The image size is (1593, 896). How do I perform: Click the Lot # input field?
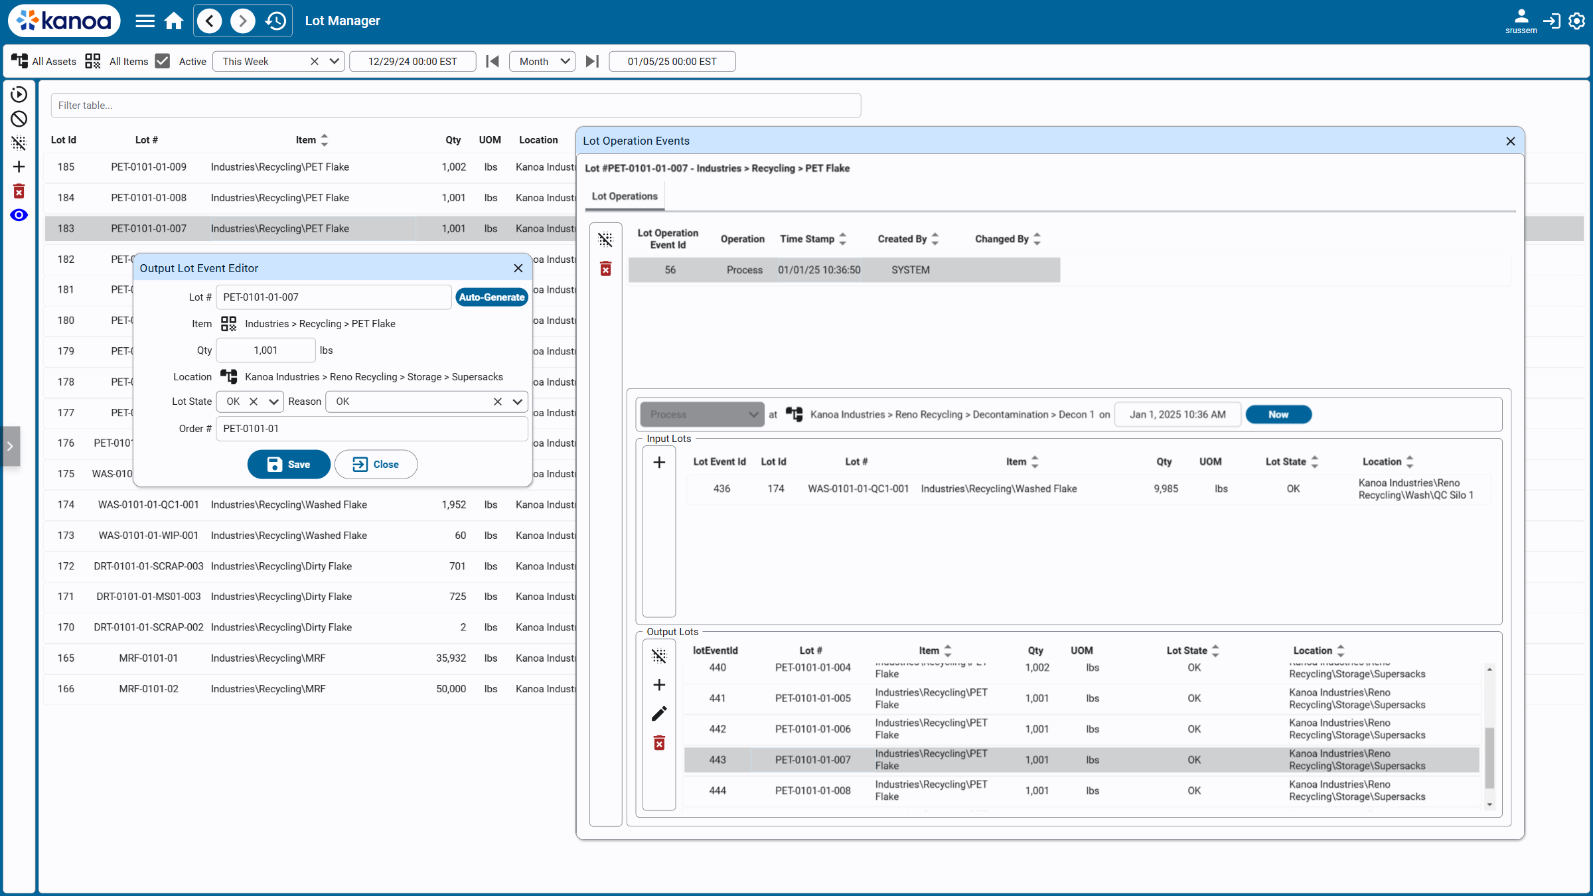334,297
